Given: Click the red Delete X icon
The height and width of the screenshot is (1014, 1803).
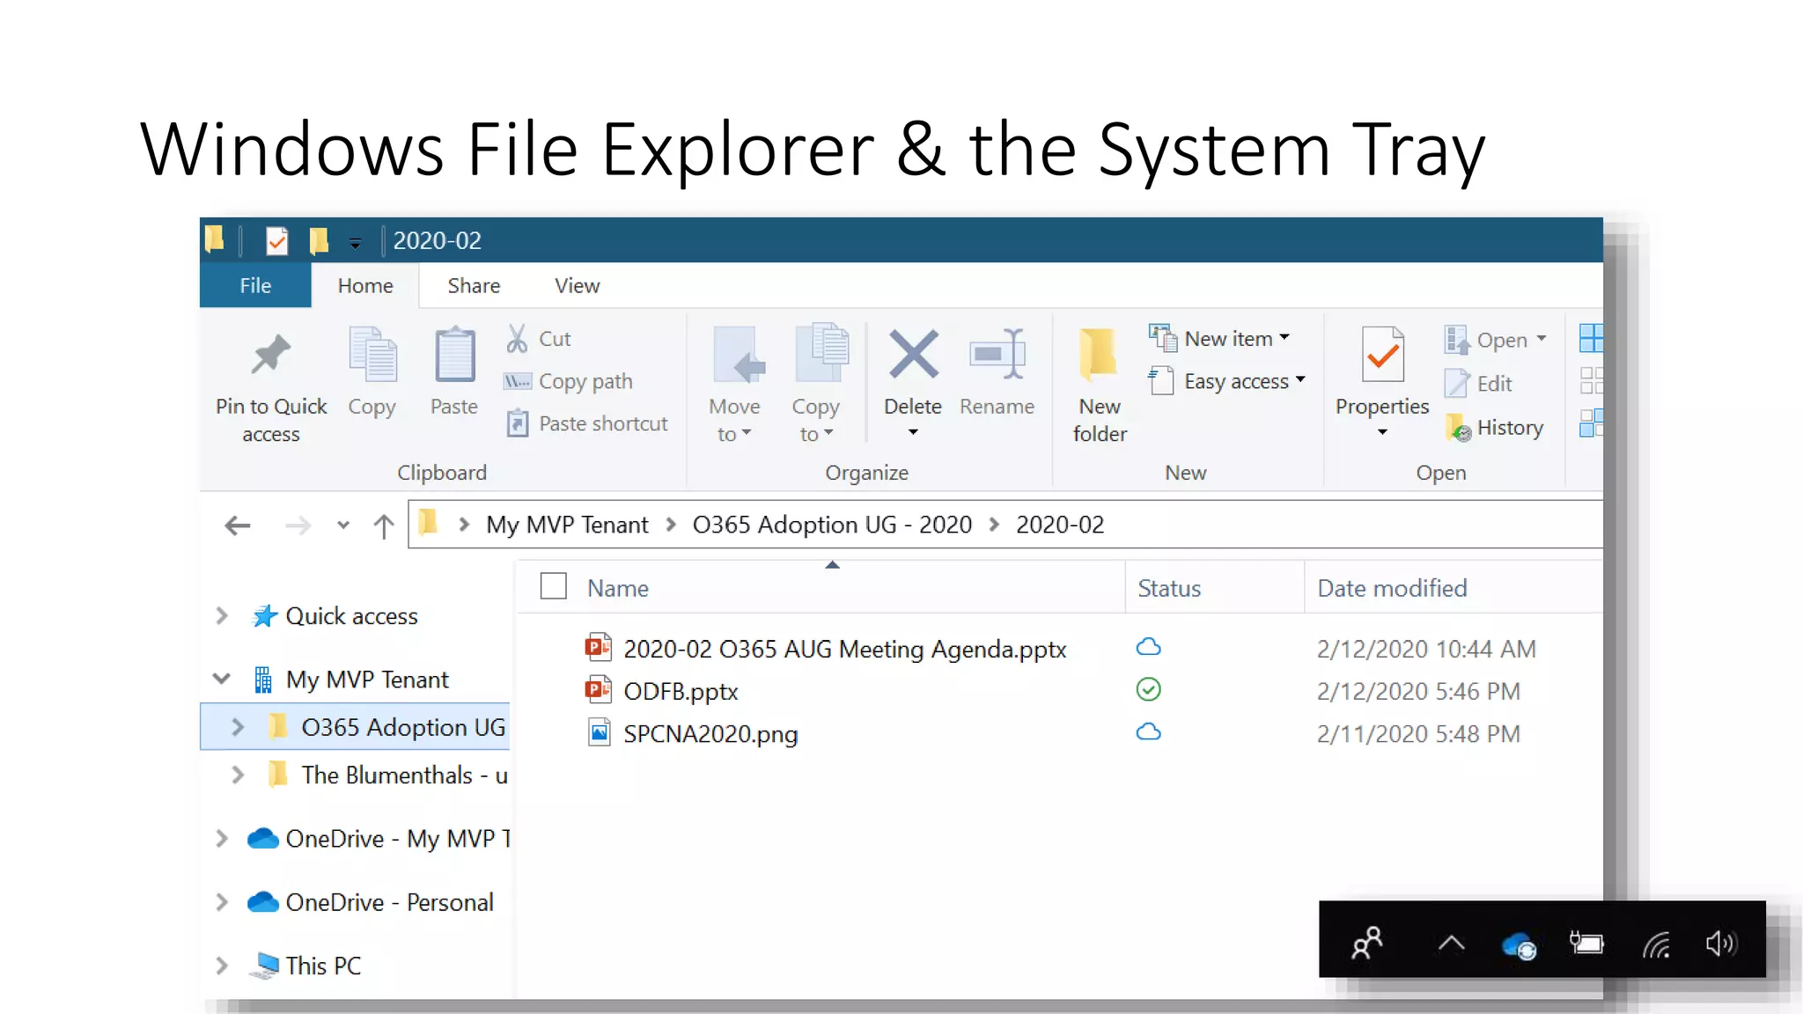Looking at the screenshot, I should (x=913, y=354).
